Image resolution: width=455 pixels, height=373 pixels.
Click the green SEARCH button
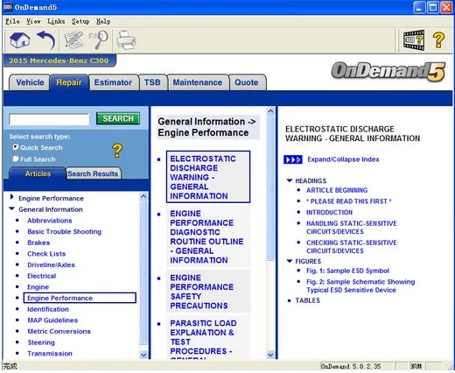118,118
